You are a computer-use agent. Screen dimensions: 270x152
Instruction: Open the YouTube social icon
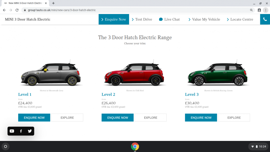point(12,131)
